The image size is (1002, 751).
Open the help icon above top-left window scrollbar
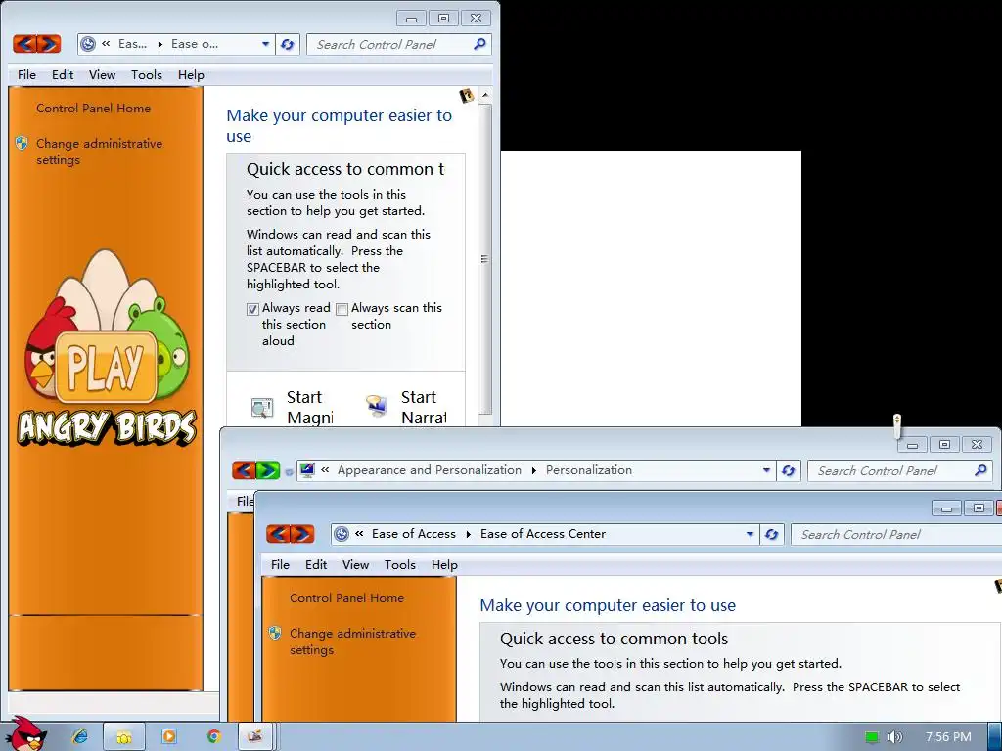click(467, 96)
